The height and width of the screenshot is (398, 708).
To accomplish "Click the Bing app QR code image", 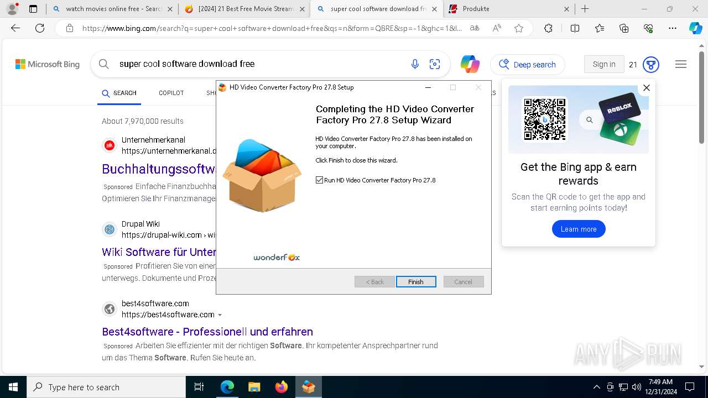I will (x=545, y=119).
